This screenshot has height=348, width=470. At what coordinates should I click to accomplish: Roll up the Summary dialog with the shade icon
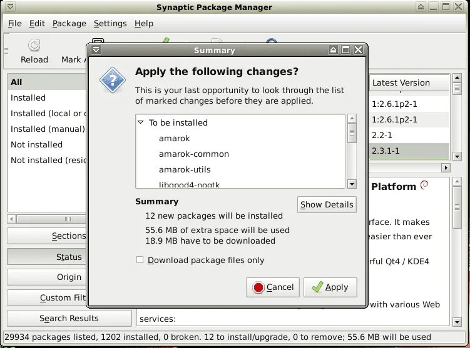point(333,50)
